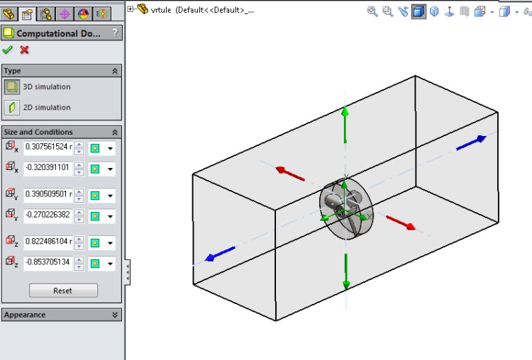Open the DimXpertManager tab

[65, 14]
